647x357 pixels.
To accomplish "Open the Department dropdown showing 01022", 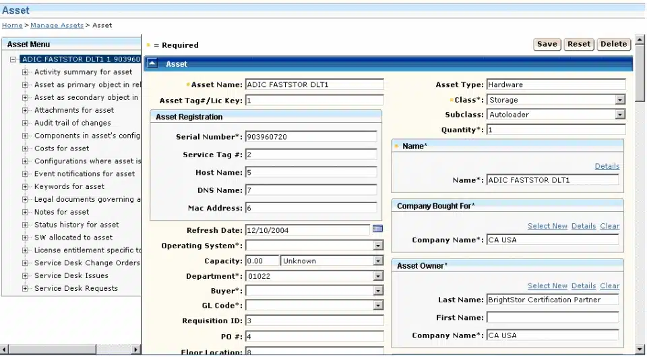I will (x=378, y=276).
